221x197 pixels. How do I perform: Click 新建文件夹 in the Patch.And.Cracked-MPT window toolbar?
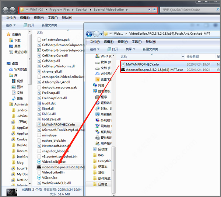pyautogui.click(x=150, y=49)
